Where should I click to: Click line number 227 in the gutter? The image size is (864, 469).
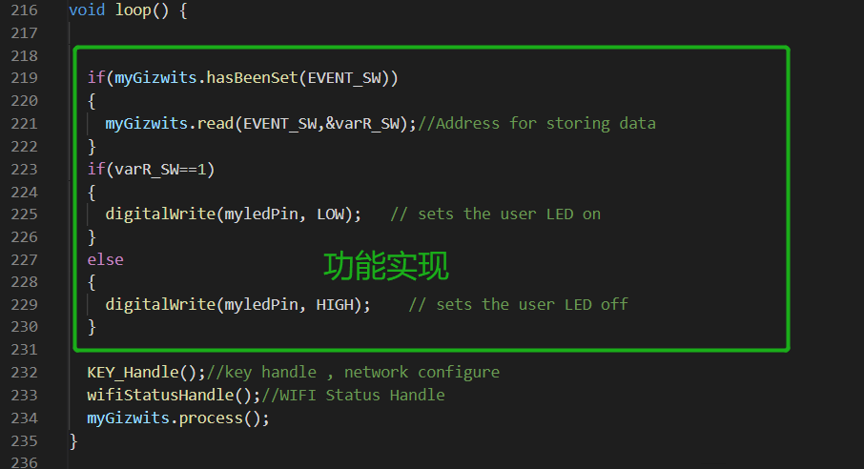point(27,259)
